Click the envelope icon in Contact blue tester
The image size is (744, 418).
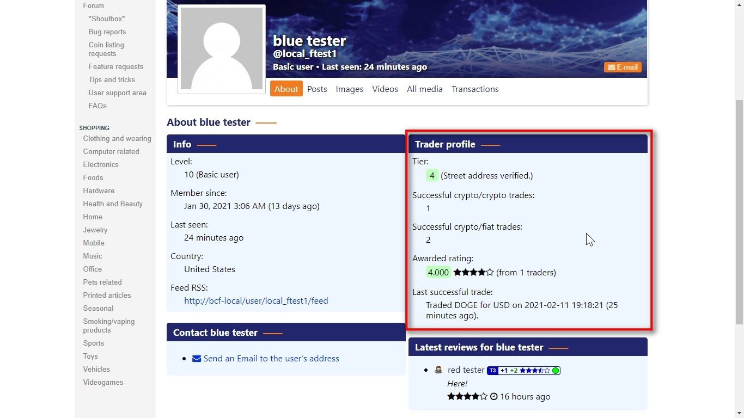coord(197,359)
